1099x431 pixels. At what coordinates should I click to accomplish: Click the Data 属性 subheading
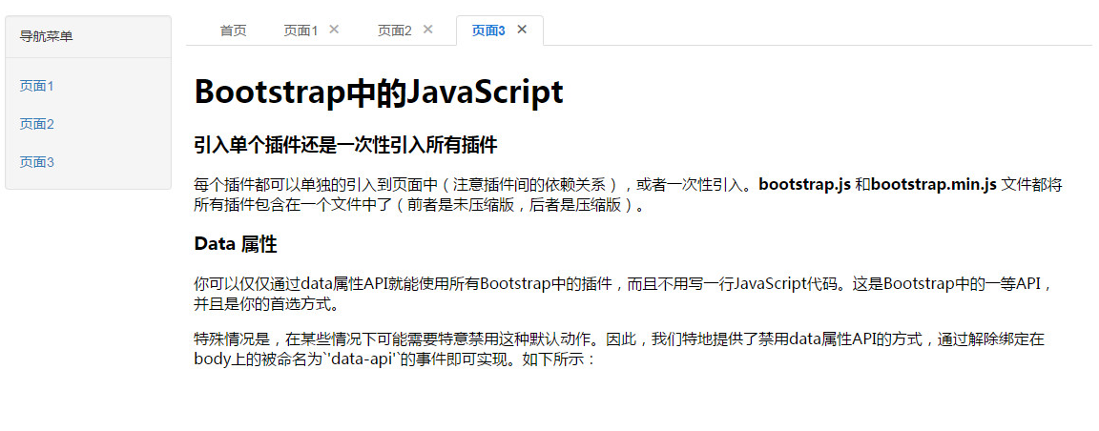(x=236, y=245)
